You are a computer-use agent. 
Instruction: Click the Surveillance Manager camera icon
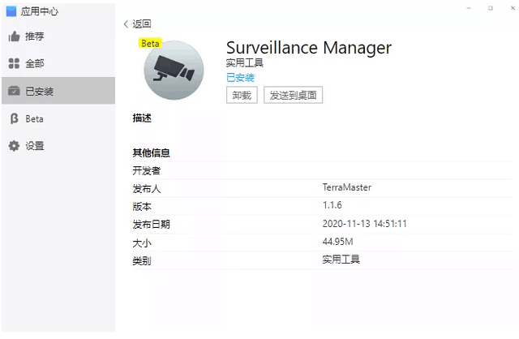click(174, 72)
